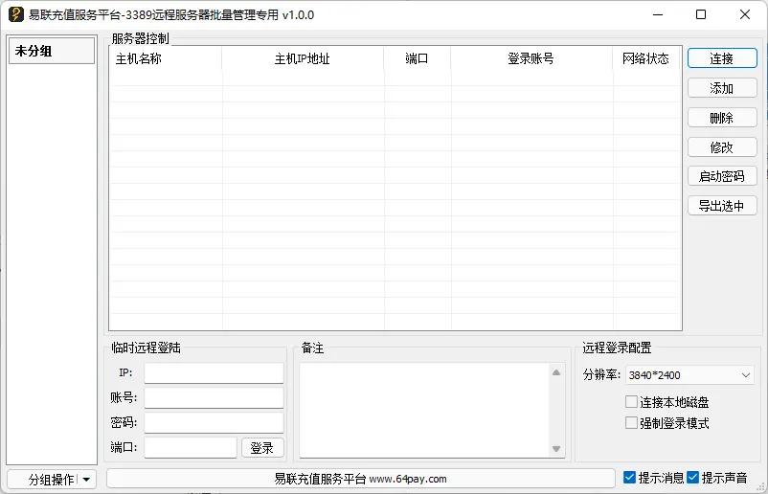This screenshot has width=768, height=494.
Task: Open 启动密码 settings
Action: 721,176
